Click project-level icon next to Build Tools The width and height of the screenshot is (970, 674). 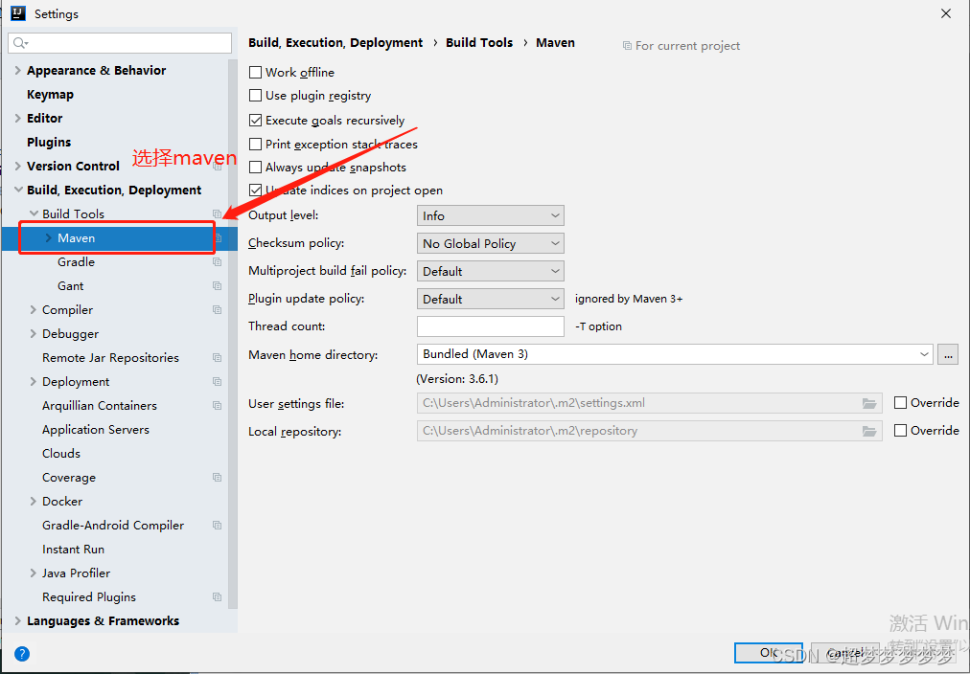[218, 213]
